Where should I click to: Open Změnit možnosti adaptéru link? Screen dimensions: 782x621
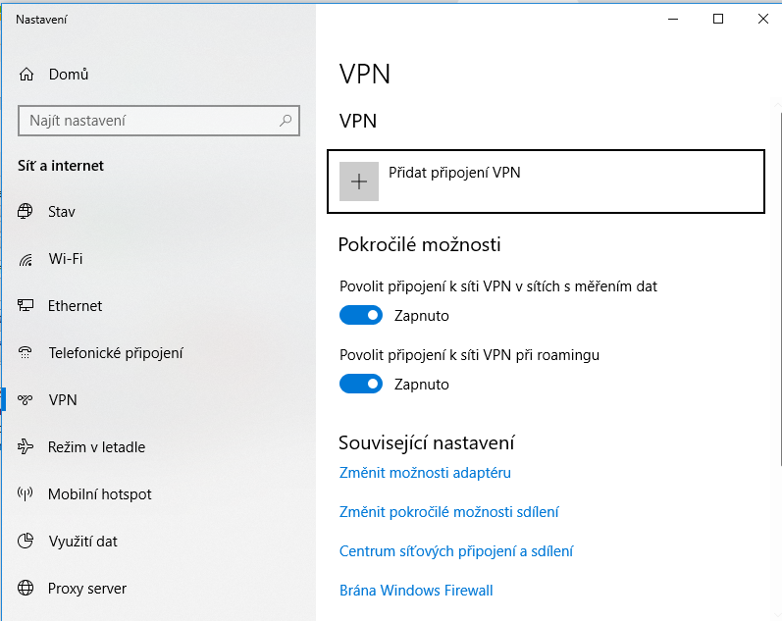click(x=425, y=473)
